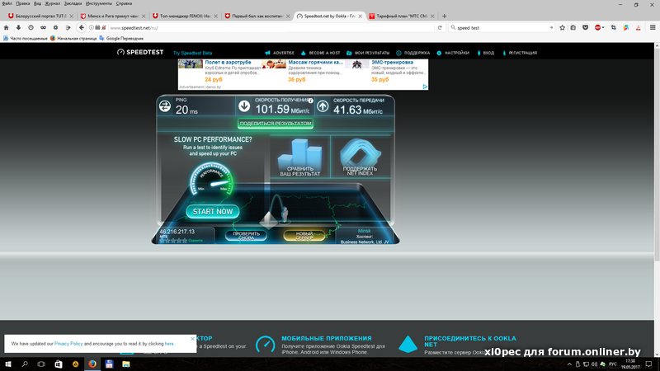Go to the Firefox home page icon

(7, 28)
